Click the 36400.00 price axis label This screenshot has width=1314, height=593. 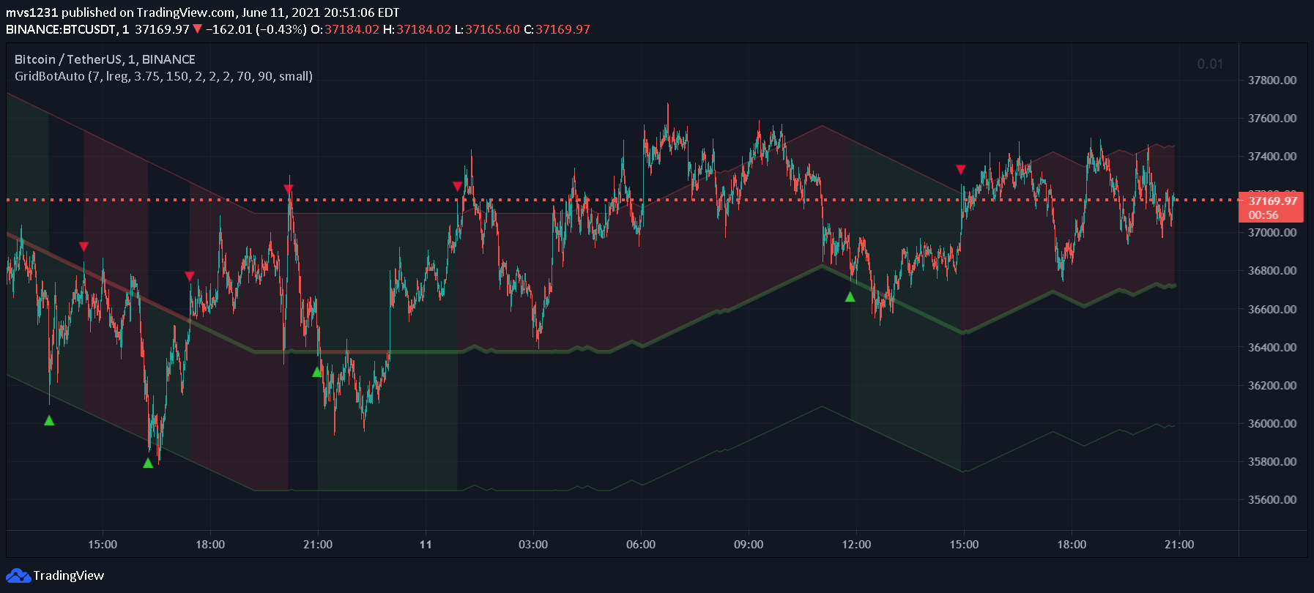point(1272,347)
